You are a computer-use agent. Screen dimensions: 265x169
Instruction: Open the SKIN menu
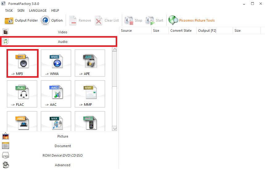point(21,10)
